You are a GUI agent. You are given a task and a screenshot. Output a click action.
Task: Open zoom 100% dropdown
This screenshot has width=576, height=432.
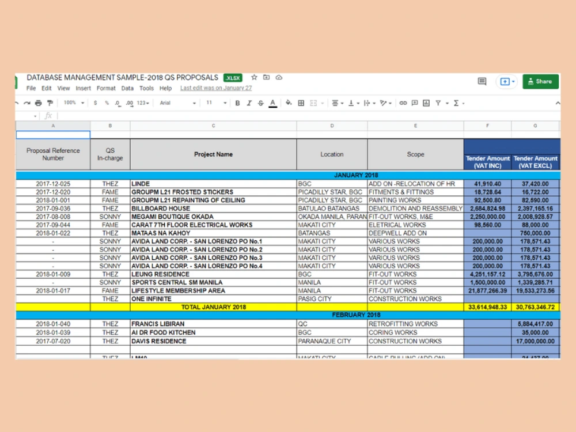point(74,103)
